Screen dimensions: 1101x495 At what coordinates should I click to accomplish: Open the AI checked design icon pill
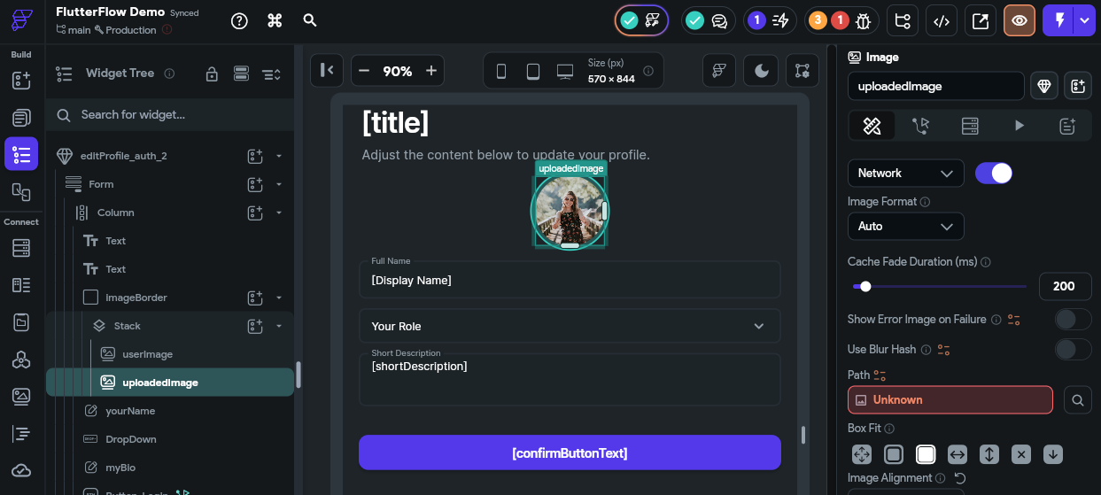pyautogui.click(x=641, y=20)
